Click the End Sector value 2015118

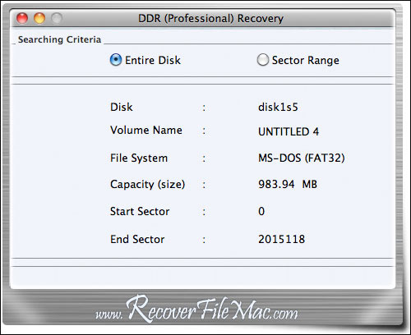coord(281,239)
